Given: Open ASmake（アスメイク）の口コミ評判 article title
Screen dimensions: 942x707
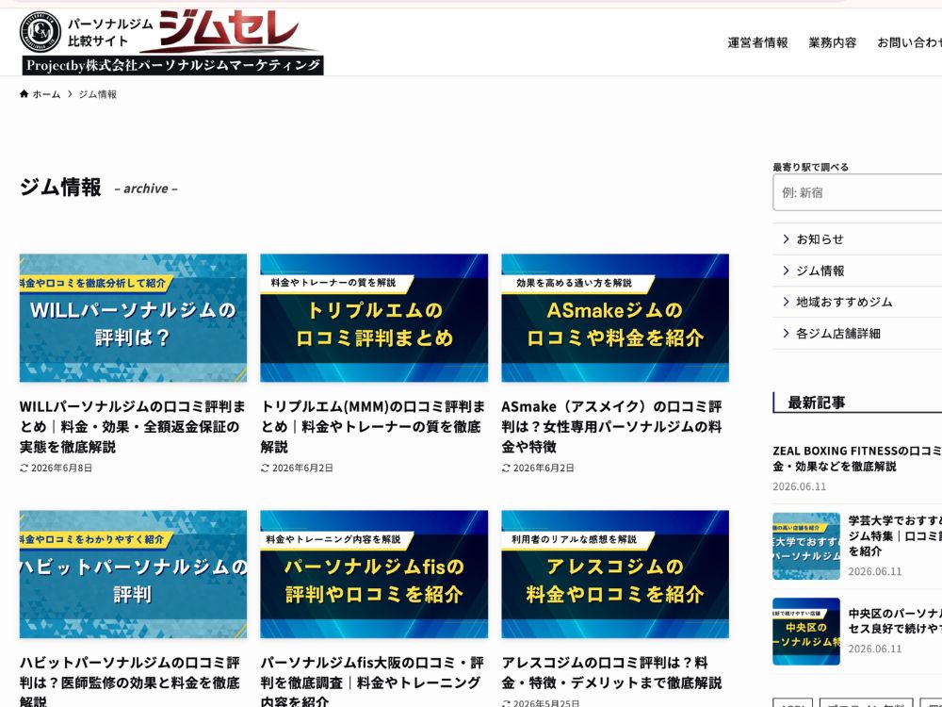Looking at the screenshot, I should click(x=613, y=427).
